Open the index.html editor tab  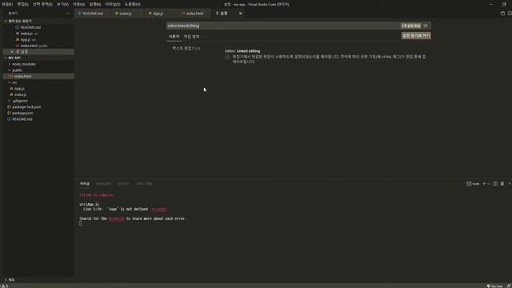click(x=194, y=14)
